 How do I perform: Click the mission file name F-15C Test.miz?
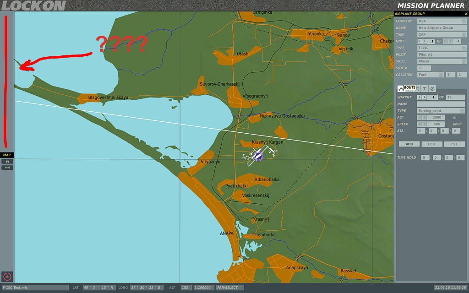coord(35,288)
